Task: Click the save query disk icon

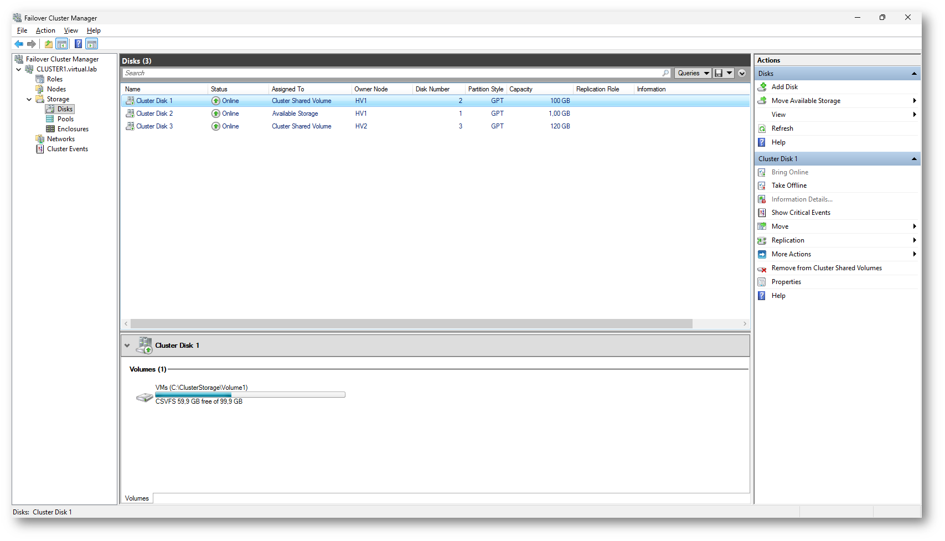Action: (x=719, y=73)
